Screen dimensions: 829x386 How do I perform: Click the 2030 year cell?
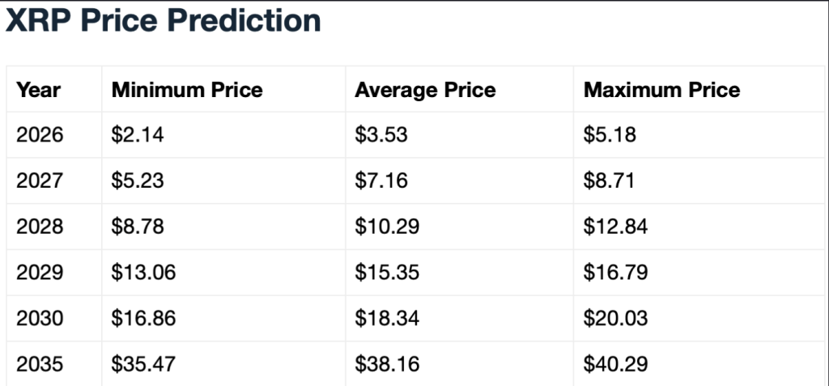click(40, 319)
